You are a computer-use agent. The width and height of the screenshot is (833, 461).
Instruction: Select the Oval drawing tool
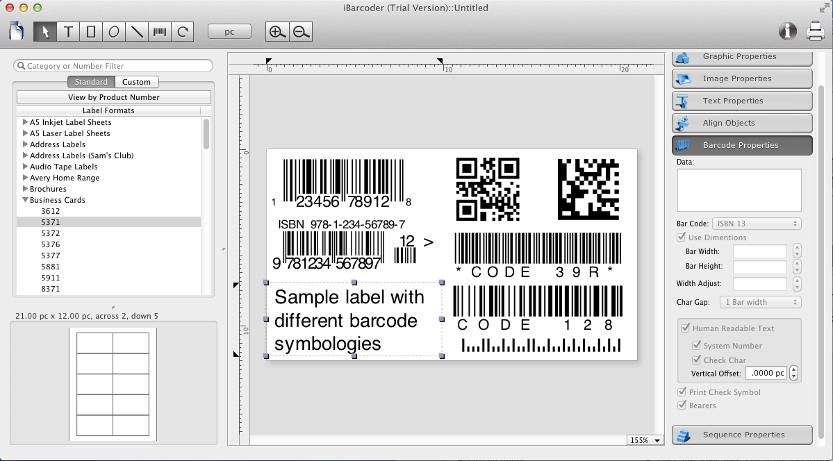[113, 31]
